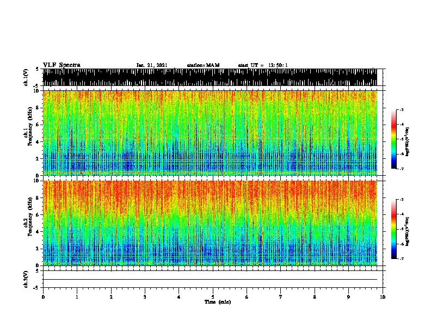Click the time-axis tick label "2"

pyautogui.click(x=111, y=297)
